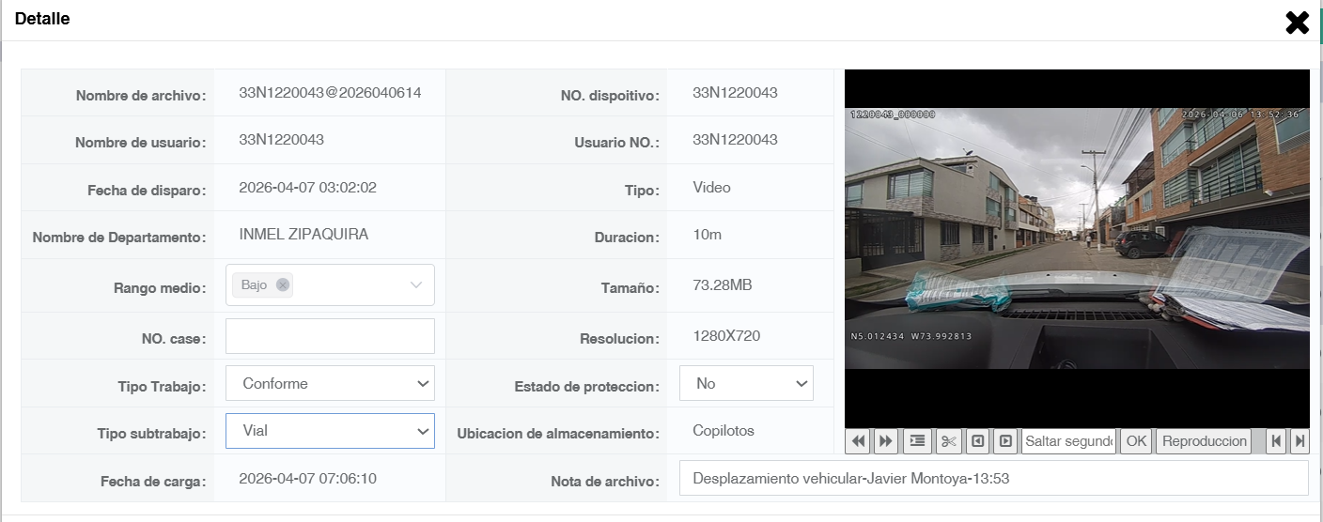The width and height of the screenshot is (1323, 522).
Task: Remove the Bajo tag from Rango medio
Action: coord(283,285)
